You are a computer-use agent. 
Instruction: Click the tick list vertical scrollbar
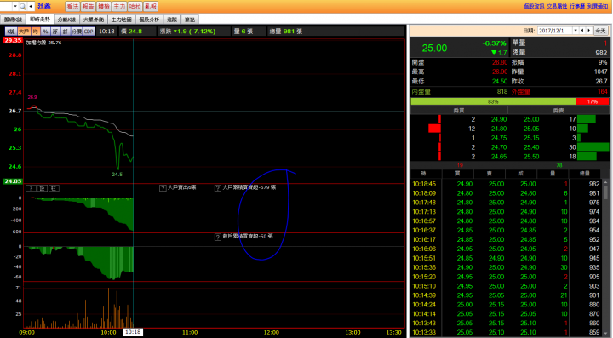pyautogui.click(x=605, y=257)
